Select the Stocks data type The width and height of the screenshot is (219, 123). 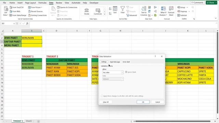(x=87, y=11)
